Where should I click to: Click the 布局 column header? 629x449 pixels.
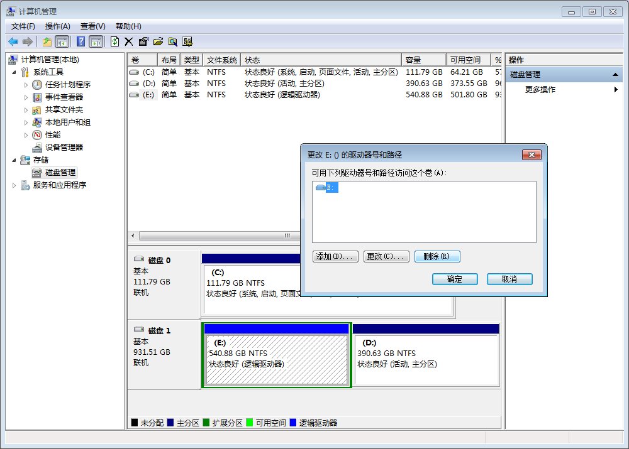tap(169, 60)
